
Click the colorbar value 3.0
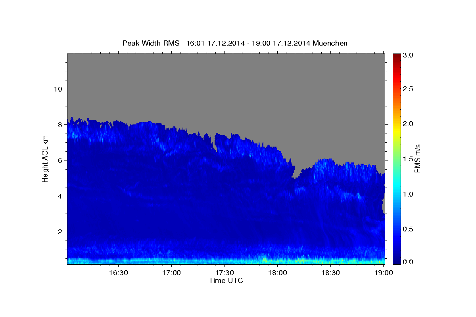[409, 55]
